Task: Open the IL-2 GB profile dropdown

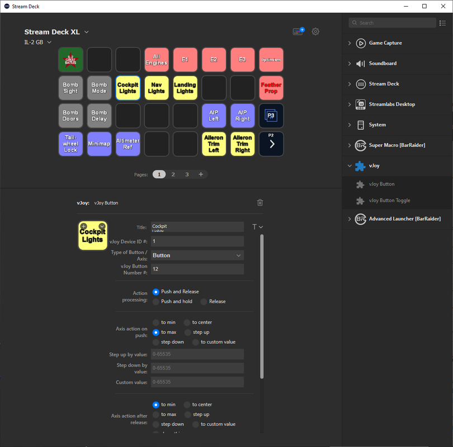Action: point(49,42)
